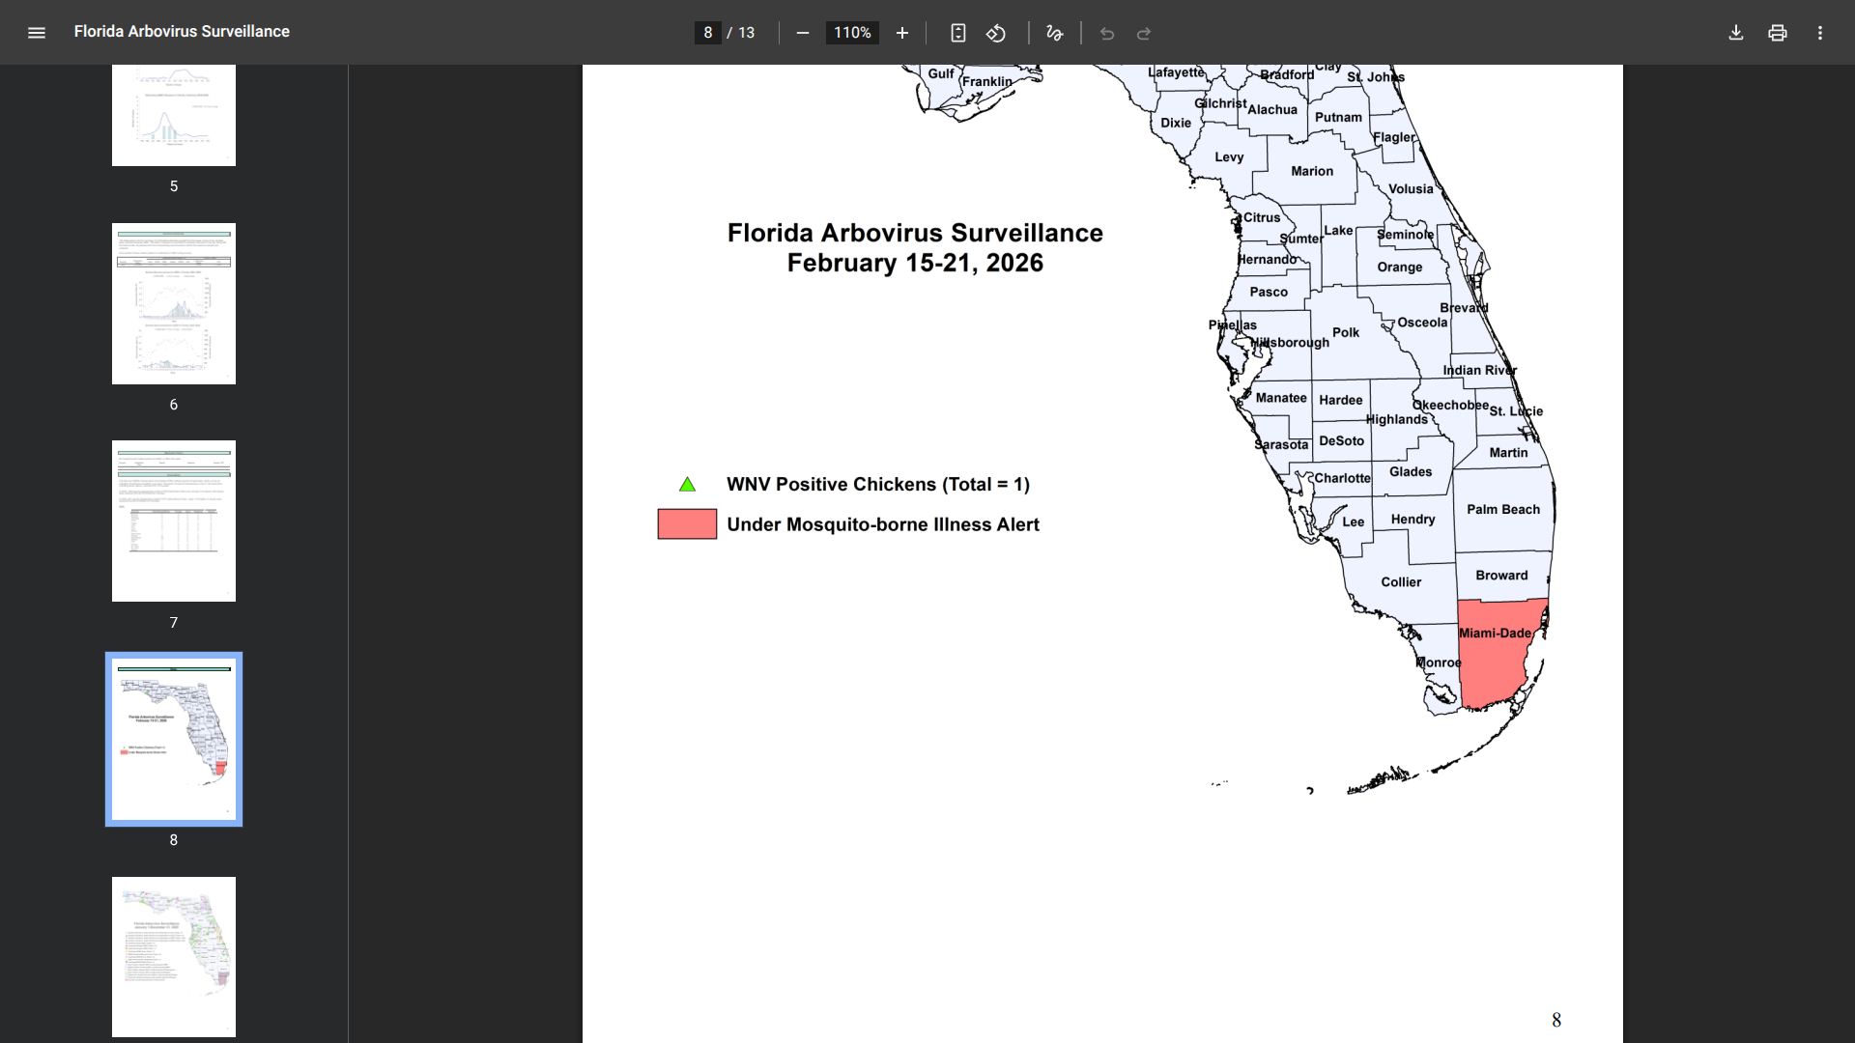Click the red Mosquito-borne Illness Alert swatch

pyautogui.click(x=687, y=524)
